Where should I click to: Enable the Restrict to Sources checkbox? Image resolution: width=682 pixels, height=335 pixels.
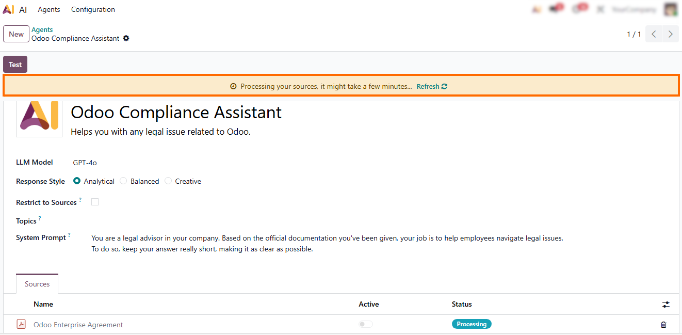pos(95,202)
